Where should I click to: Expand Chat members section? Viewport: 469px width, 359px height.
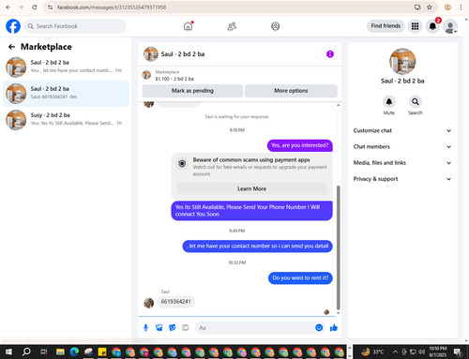click(x=402, y=147)
